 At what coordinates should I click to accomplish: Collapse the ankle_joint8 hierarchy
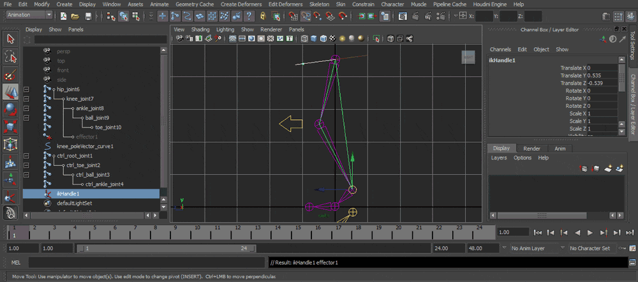click(x=26, y=108)
